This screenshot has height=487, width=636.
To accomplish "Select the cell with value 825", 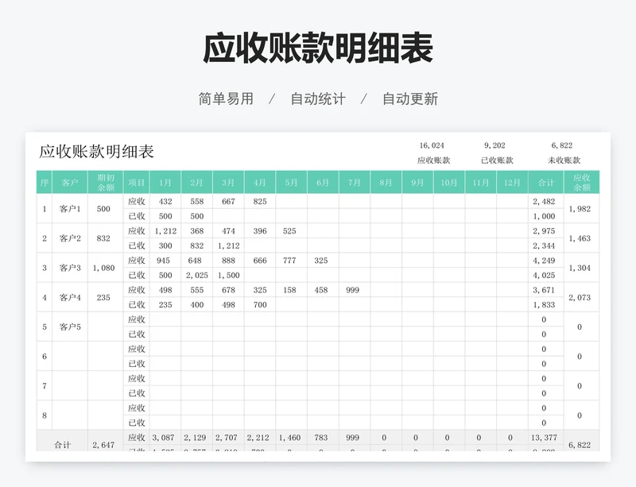I will 260,202.
